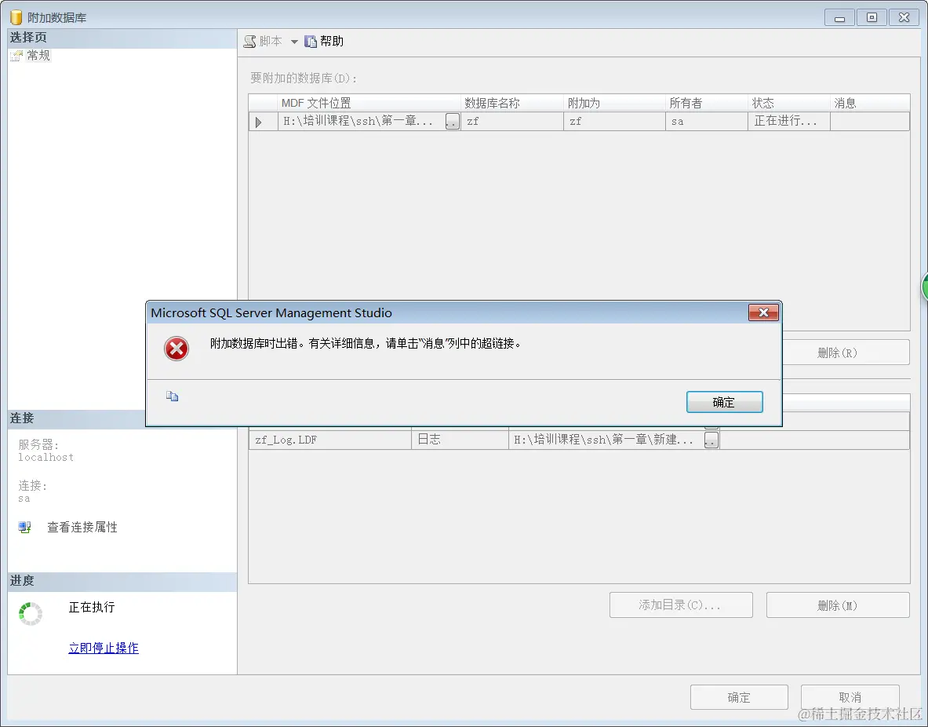Click the spinning progress indicator next to 正在执行

click(x=30, y=614)
